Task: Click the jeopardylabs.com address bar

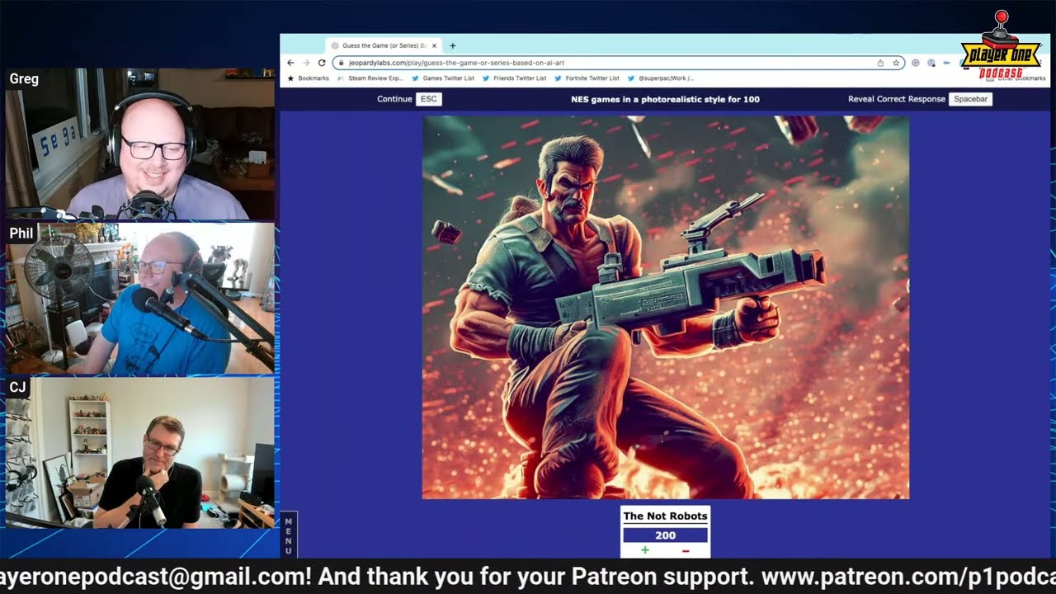Action: click(x=619, y=63)
